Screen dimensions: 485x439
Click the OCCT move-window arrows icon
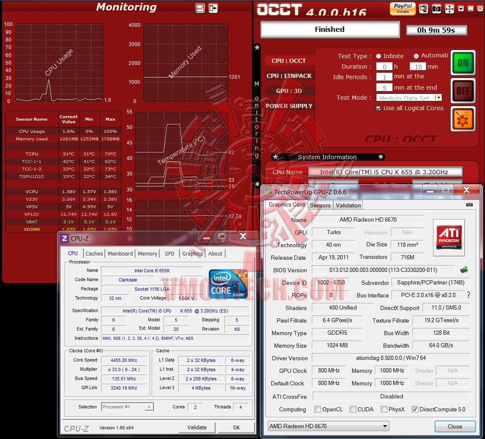coord(449,9)
